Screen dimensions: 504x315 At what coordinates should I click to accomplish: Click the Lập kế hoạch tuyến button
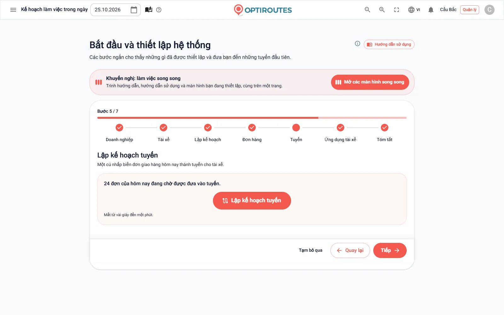pyautogui.click(x=252, y=201)
